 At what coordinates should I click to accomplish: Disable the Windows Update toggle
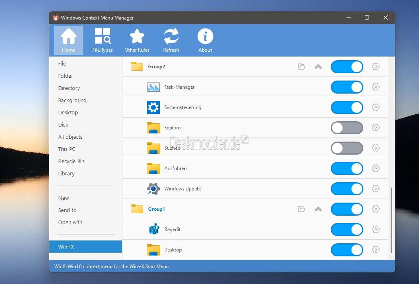[x=347, y=189]
